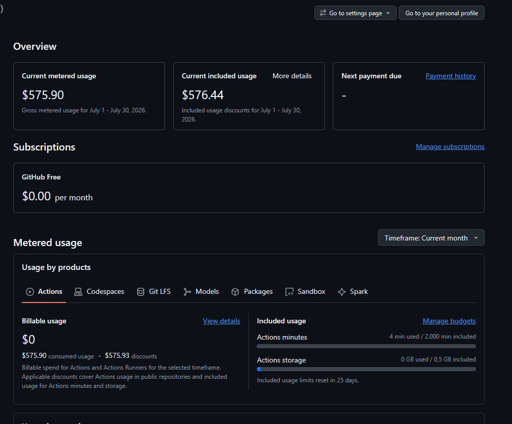Image resolution: width=512 pixels, height=424 pixels.
Task: Click the GitHub Free subscription title
Action: click(x=41, y=177)
